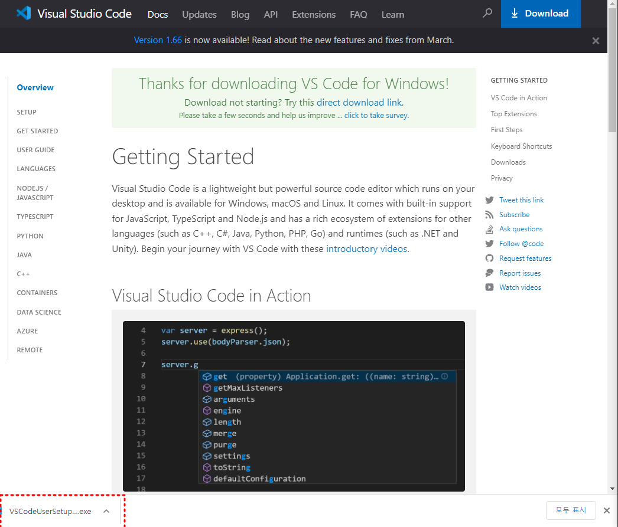Click the page vertical scrollbar thumb
This screenshot has width=618, height=527.
pos(613,71)
